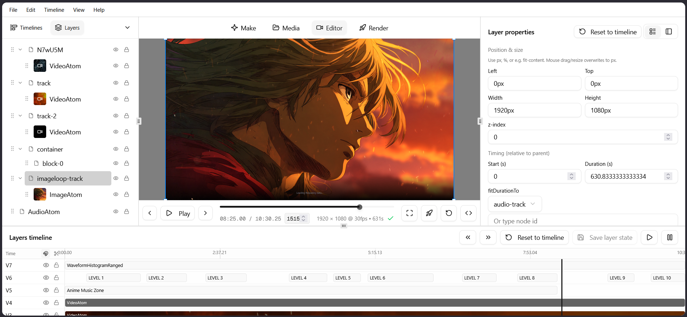This screenshot has width=687, height=317.
Task: Click the timeline columns pause icon
Action: [x=670, y=237]
